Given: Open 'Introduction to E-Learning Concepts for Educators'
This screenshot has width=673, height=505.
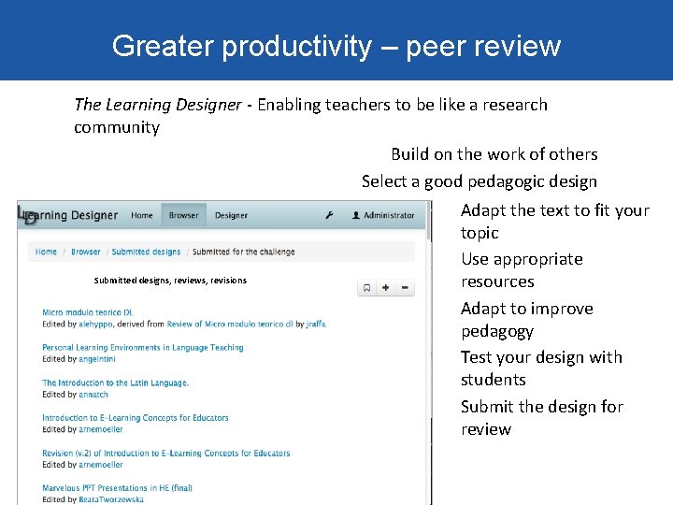Looking at the screenshot, I should [136, 418].
